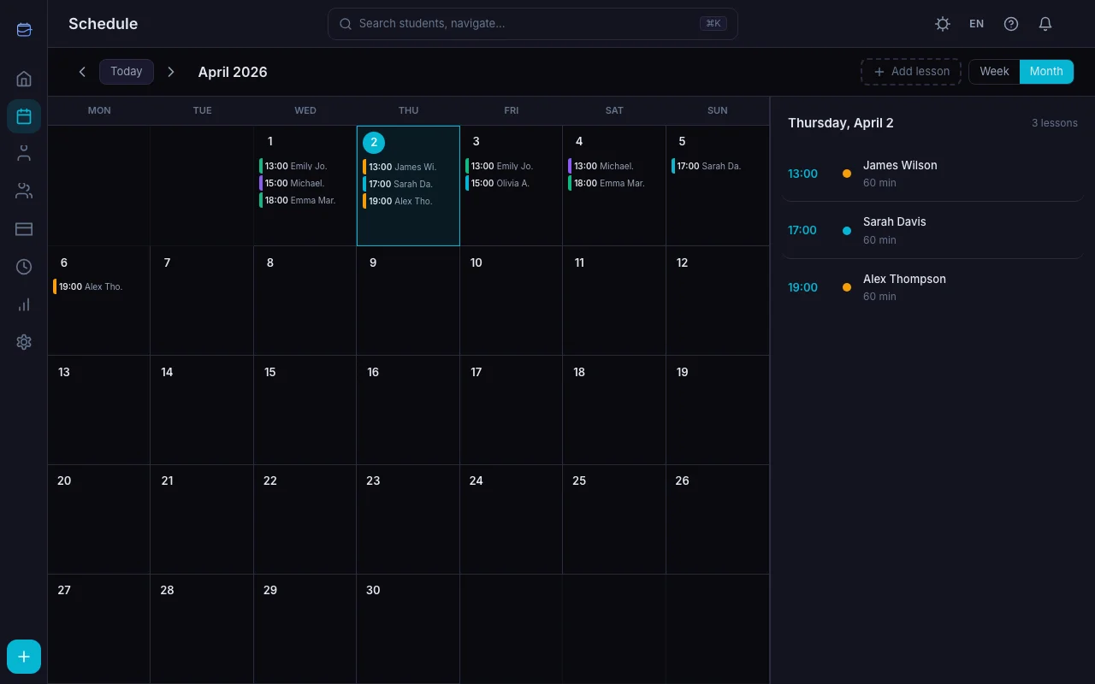1095x684 pixels.
Task: Select April 30 day cell
Action: coord(408,628)
